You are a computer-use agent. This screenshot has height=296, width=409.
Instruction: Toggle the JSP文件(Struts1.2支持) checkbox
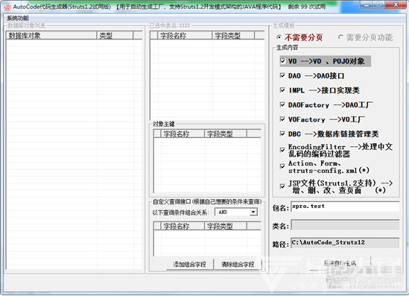click(x=282, y=186)
